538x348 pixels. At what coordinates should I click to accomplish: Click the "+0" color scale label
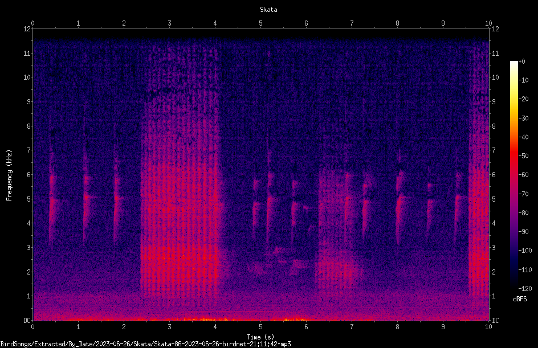[x=521, y=62]
